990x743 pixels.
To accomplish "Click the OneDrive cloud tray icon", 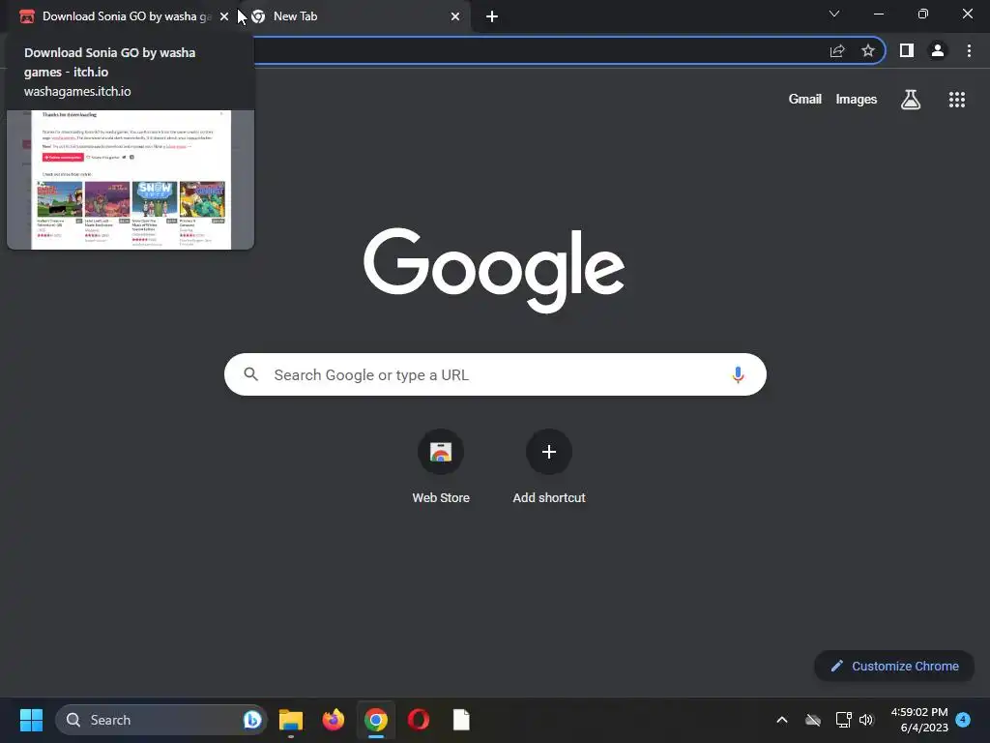I will (x=813, y=720).
